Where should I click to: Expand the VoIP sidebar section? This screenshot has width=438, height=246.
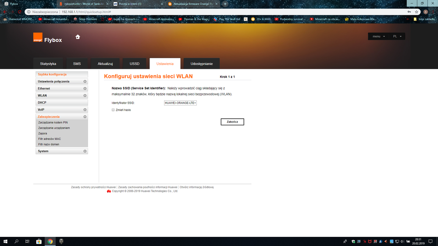coord(62,109)
